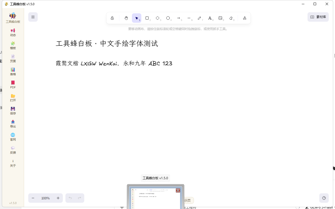Open the help question-mark button
This screenshot has width=335, height=209.
click(x=324, y=198)
